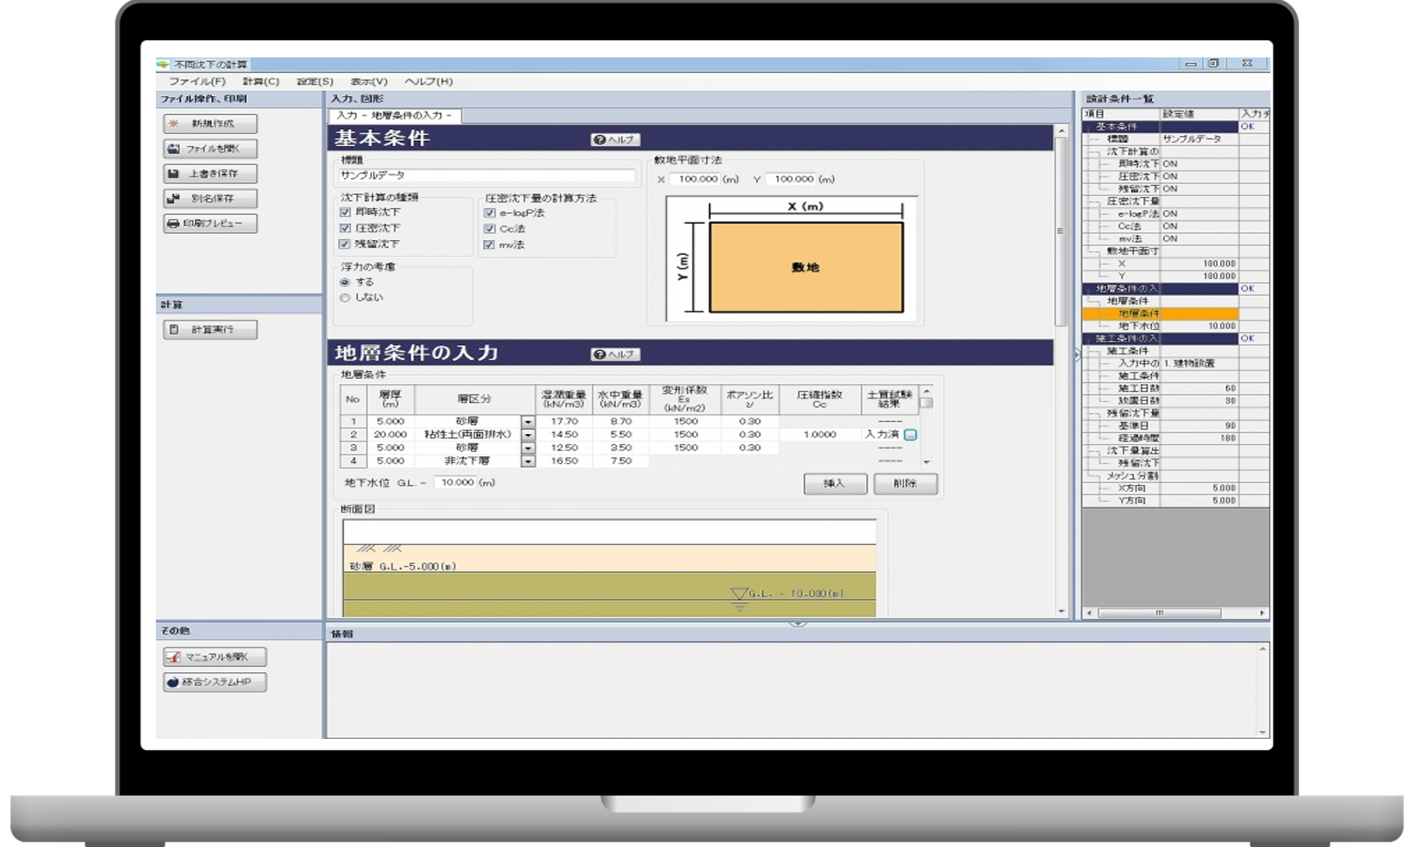The width and height of the screenshot is (1407, 847).
Task: Open layer type dropdown for row 3
Action: click(x=528, y=448)
